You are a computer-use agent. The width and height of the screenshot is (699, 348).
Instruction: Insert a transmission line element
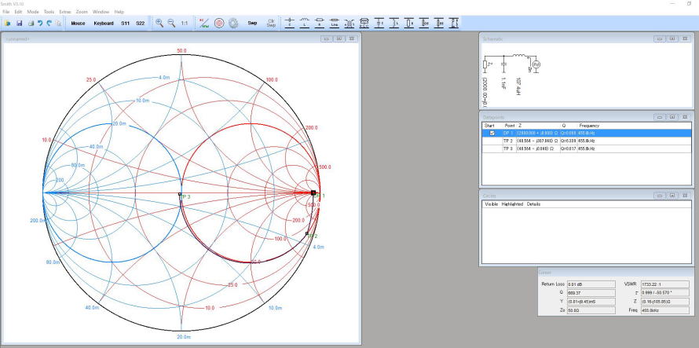pos(335,23)
